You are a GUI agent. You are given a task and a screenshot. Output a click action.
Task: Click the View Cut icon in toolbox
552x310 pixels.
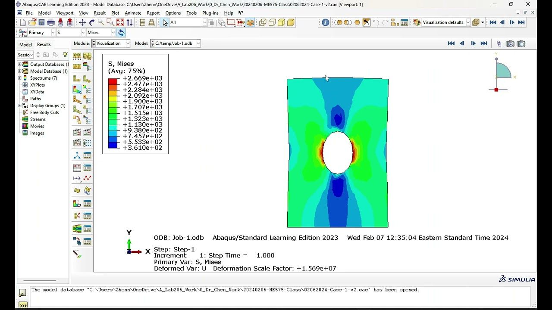[77, 203]
